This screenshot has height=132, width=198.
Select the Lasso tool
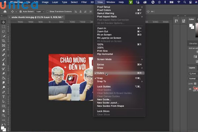click(x=4, y=31)
